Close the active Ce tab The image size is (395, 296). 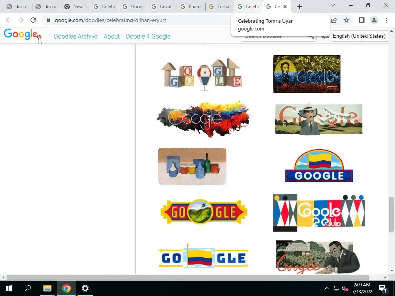(x=285, y=7)
